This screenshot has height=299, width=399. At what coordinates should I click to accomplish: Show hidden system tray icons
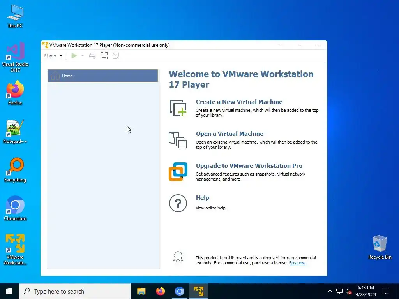click(330, 291)
